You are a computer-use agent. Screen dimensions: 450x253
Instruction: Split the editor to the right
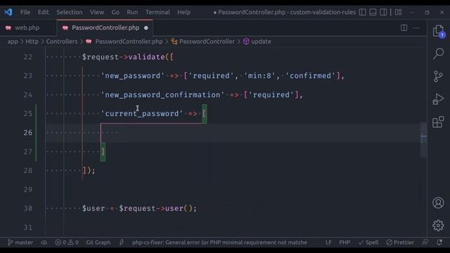(x=404, y=28)
